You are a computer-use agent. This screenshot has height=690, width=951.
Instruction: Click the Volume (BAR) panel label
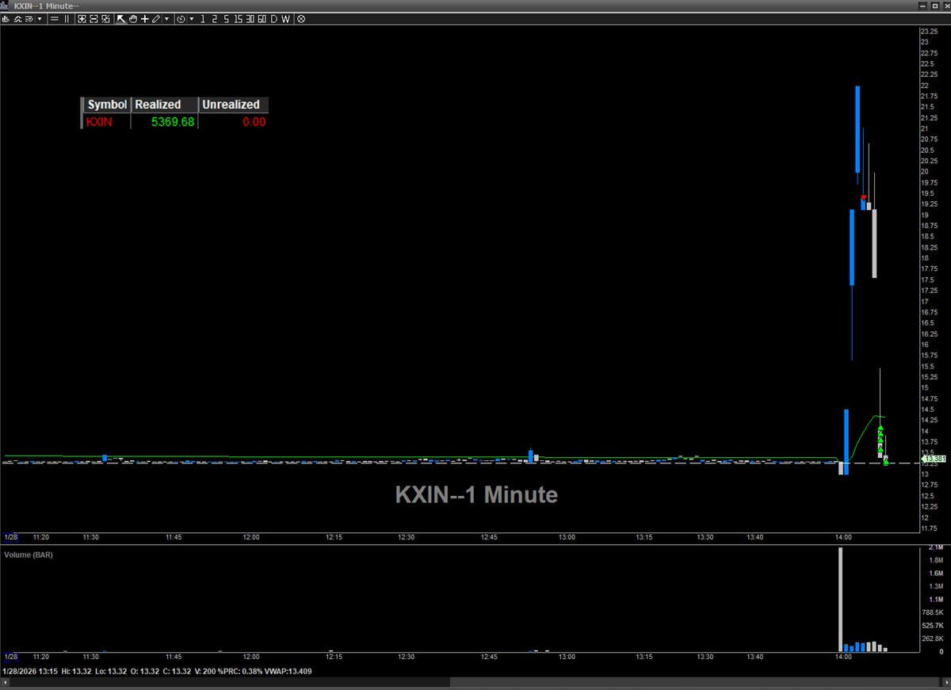29,555
